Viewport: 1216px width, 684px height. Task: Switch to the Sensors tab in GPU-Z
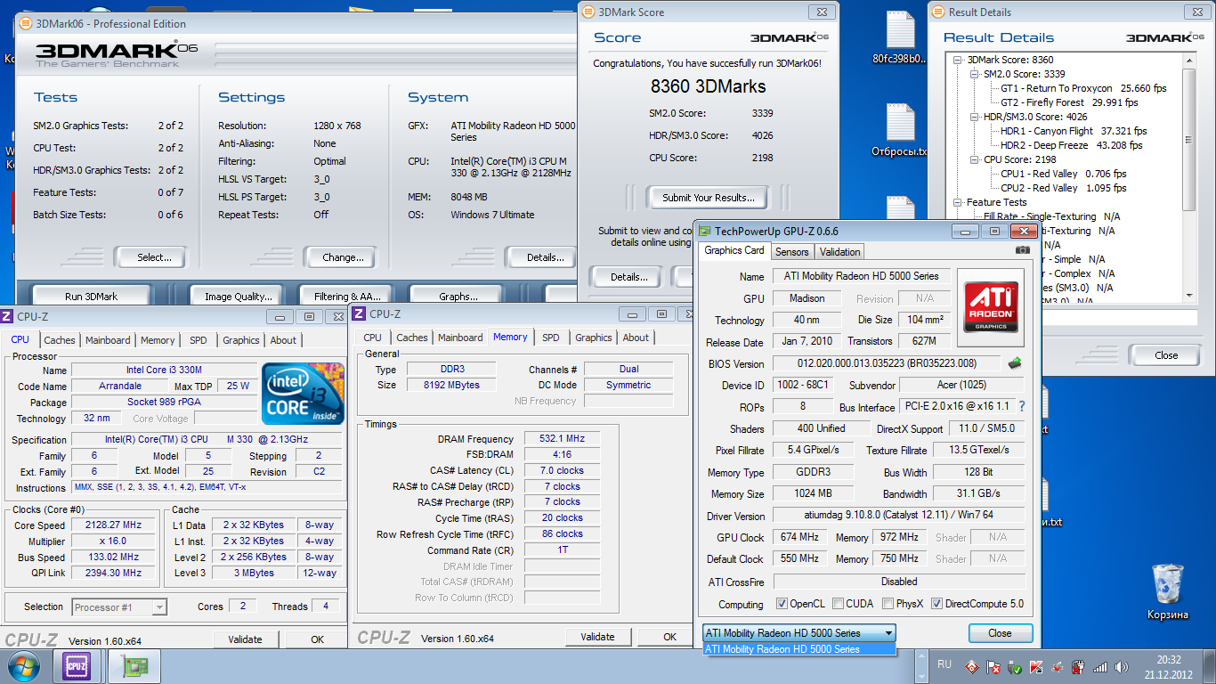tap(791, 252)
